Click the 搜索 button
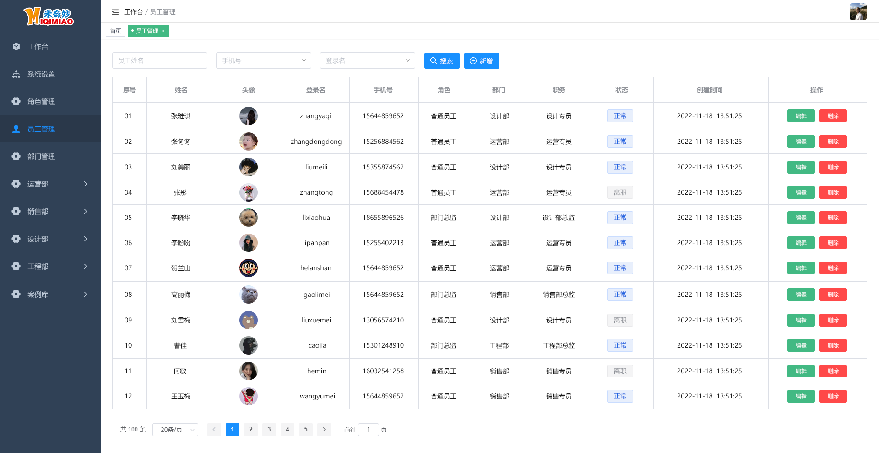This screenshot has width=879, height=453. [442, 60]
